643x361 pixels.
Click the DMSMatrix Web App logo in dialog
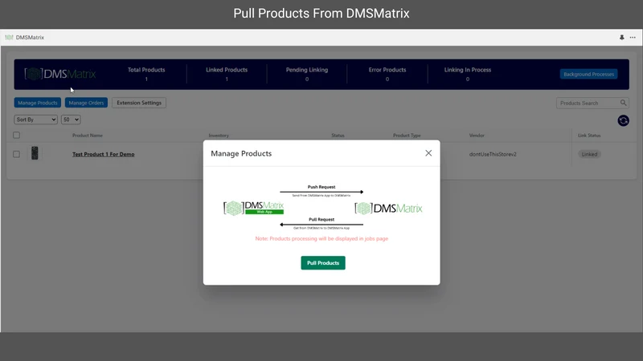[253, 208]
